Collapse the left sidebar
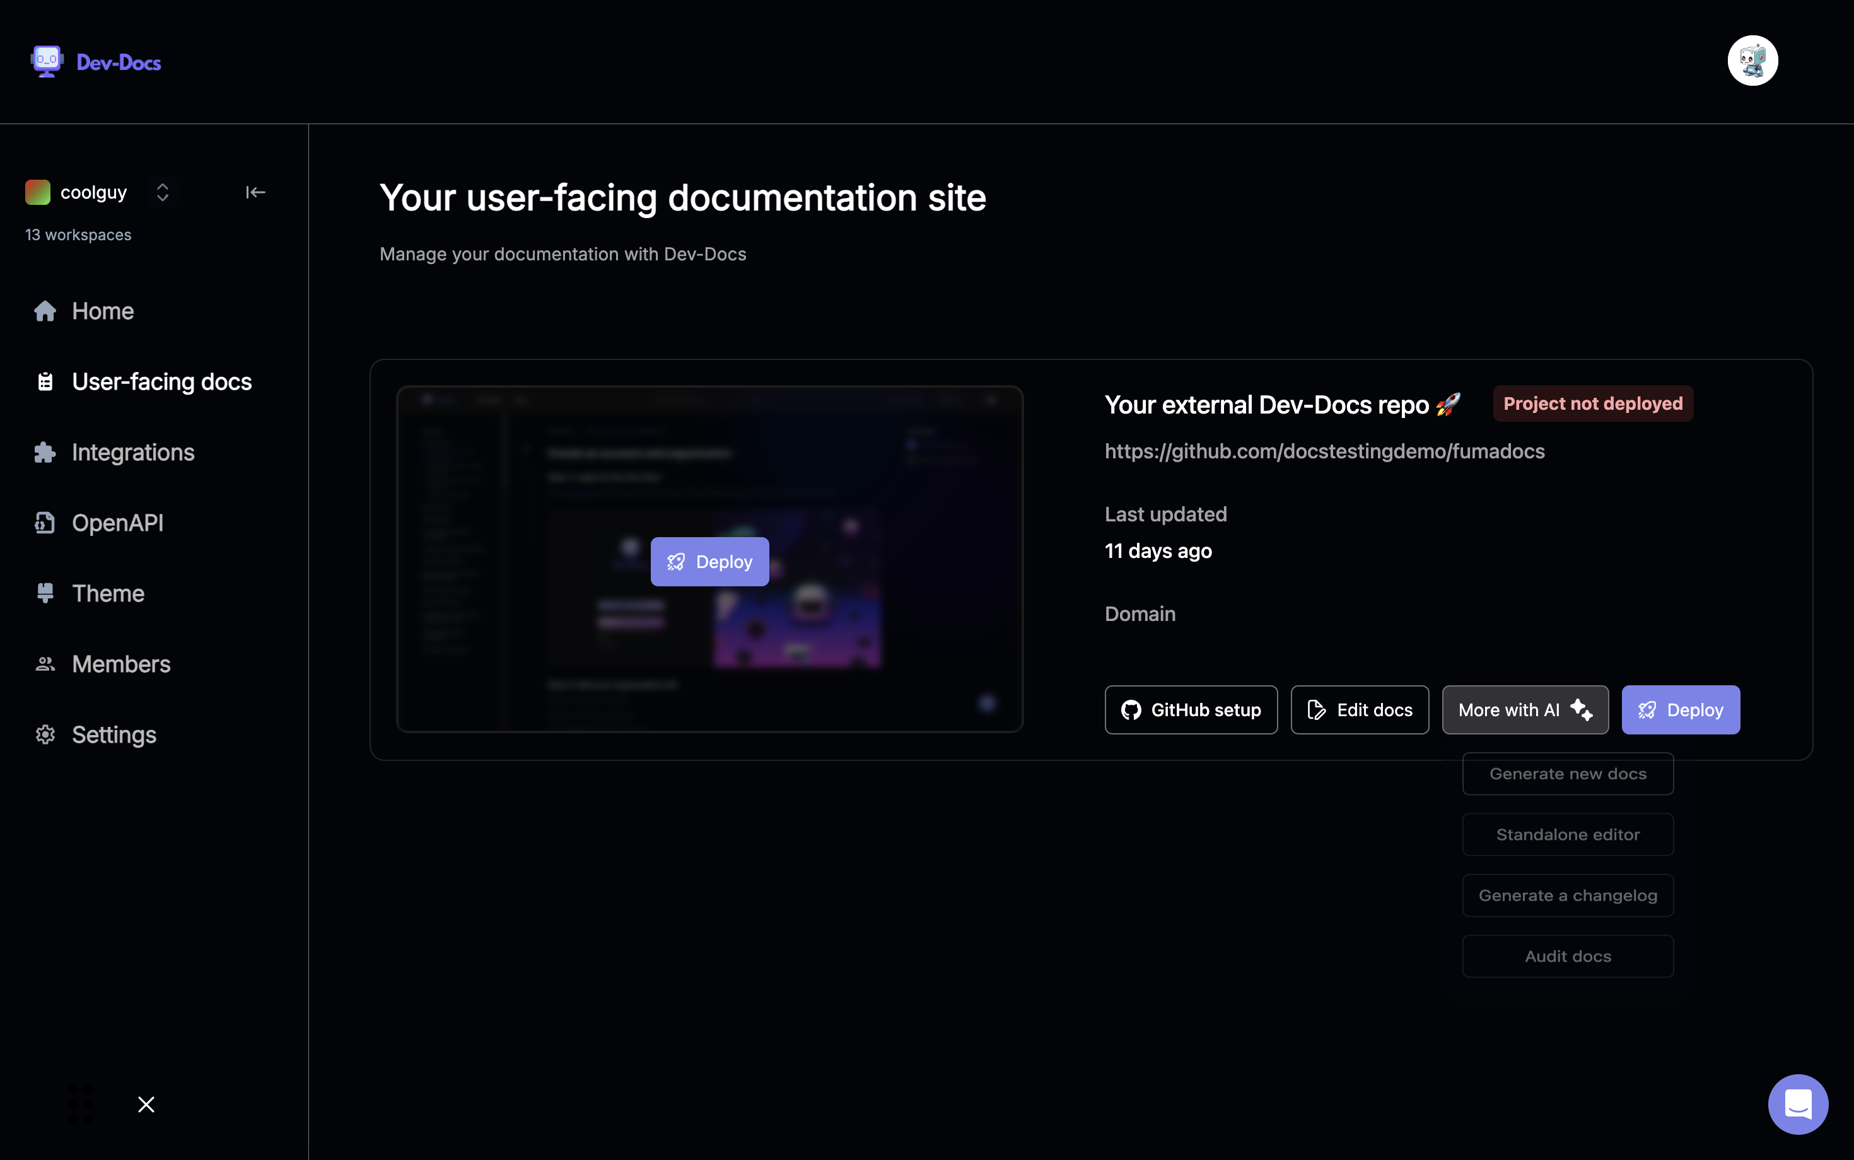1854x1160 pixels. click(x=255, y=192)
